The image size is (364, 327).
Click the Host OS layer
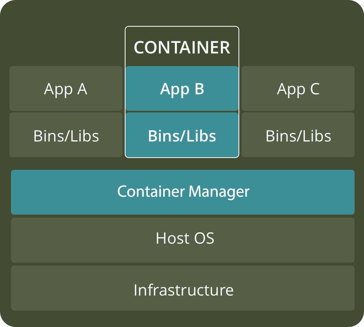(78, 240)
